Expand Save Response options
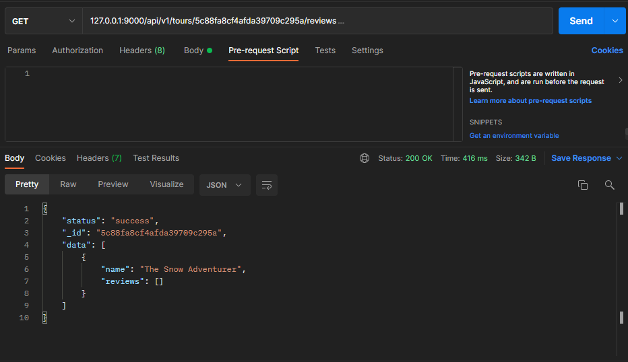 click(x=619, y=158)
